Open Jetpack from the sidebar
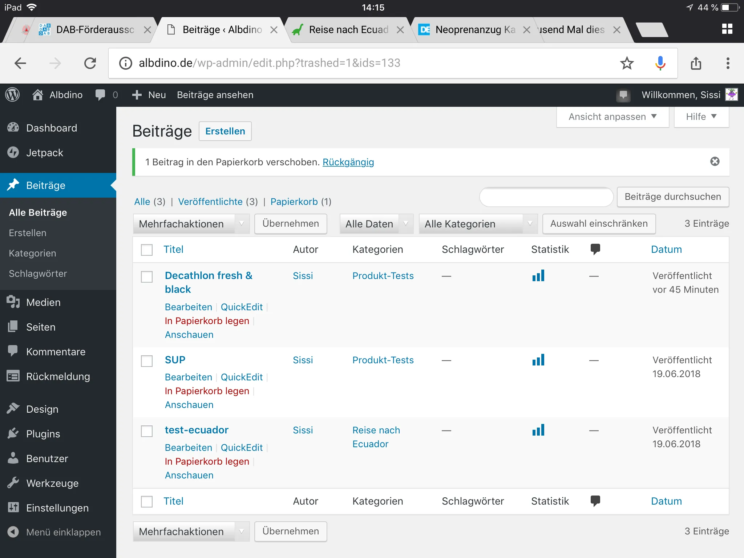The image size is (744, 558). pyautogui.click(x=58, y=153)
